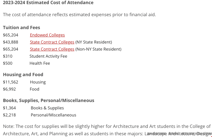Click the sentence about expenses prior to financial aid
Viewport: 212px width, 137px height.
click(x=79, y=15)
